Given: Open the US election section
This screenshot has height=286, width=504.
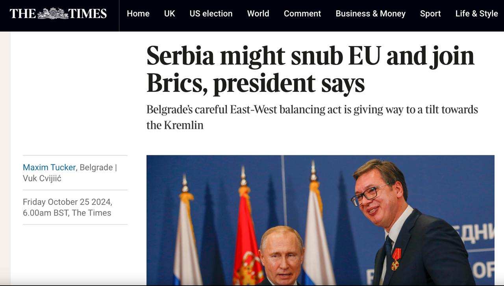Looking at the screenshot, I should [x=211, y=14].
